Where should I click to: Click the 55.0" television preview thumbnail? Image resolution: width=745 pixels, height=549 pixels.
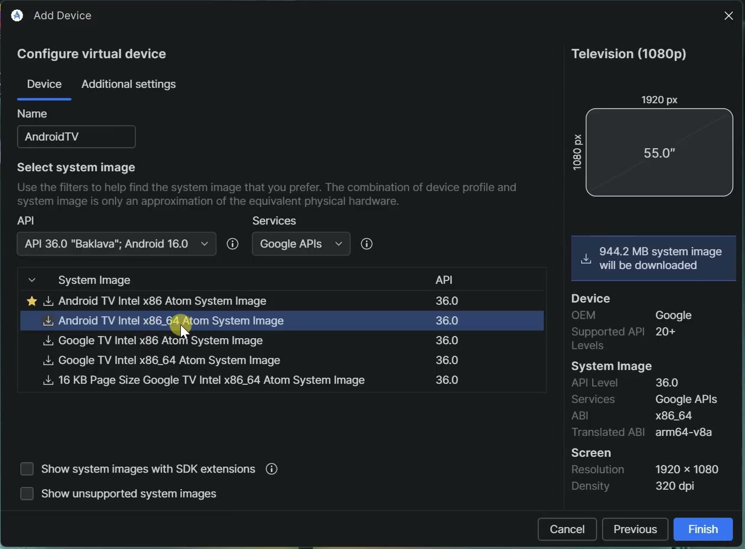tap(659, 153)
